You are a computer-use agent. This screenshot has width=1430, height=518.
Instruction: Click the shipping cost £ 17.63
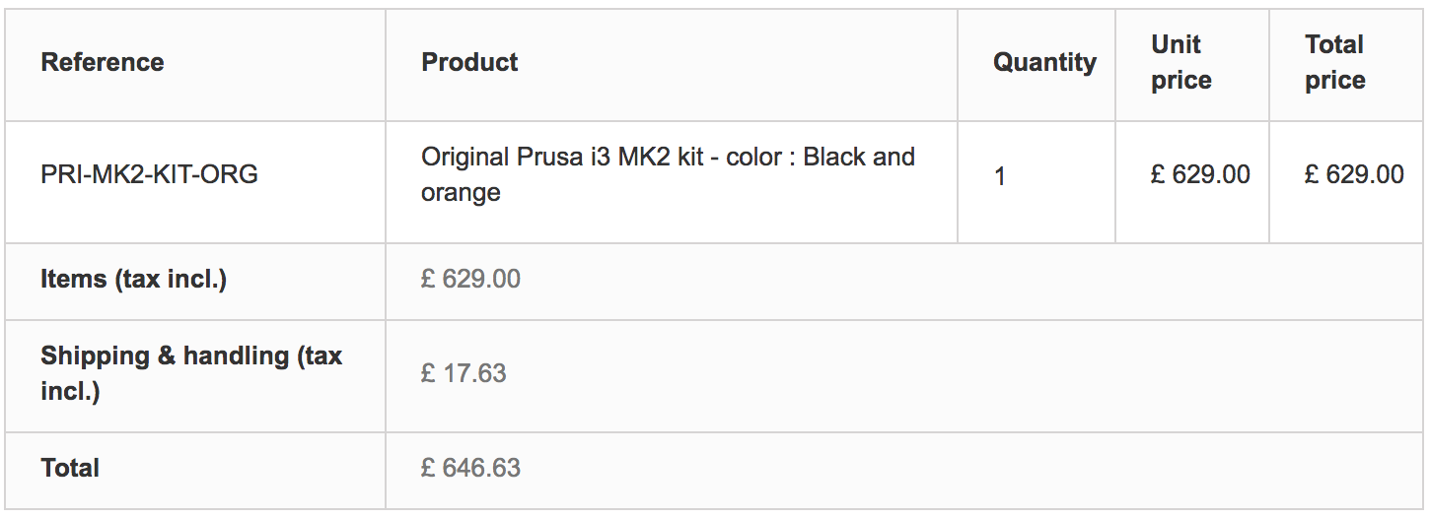click(464, 373)
